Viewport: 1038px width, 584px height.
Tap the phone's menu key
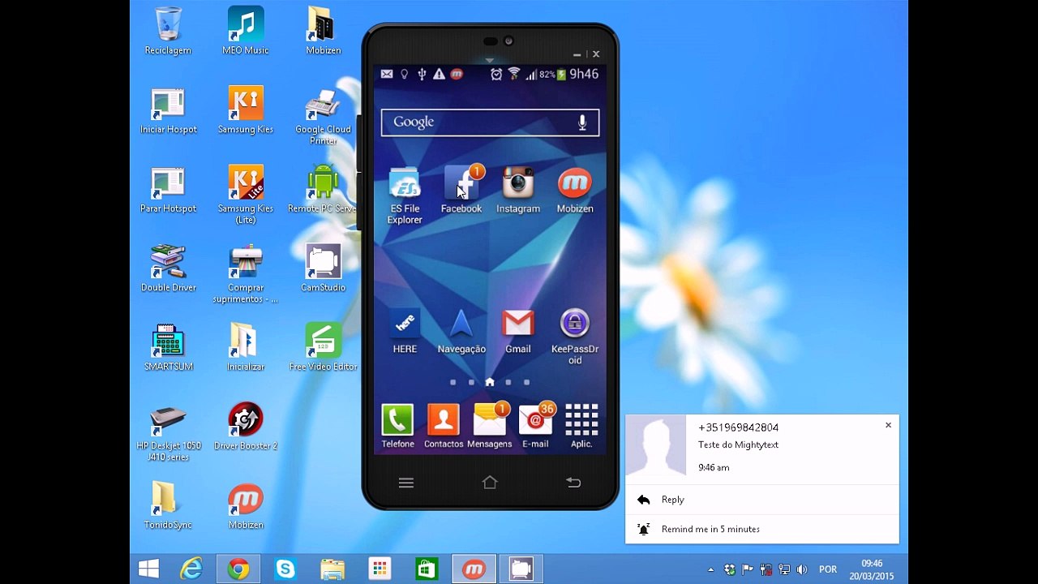406,483
